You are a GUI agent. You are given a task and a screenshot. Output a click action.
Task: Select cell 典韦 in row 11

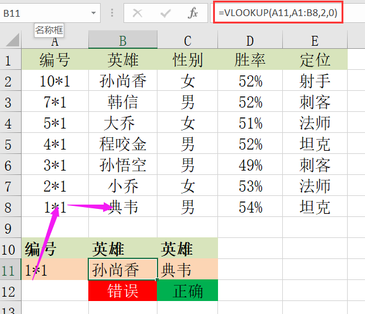point(187,270)
